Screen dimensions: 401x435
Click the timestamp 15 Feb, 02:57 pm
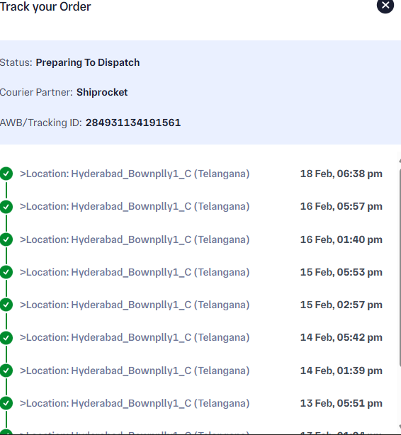[x=341, y=305]
